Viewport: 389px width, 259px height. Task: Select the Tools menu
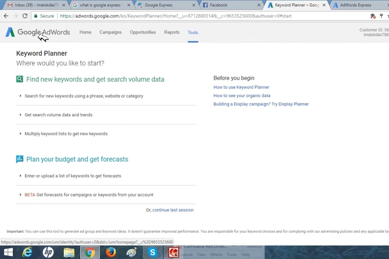coord(193,33)
